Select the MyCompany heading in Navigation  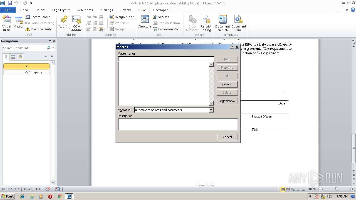pos(26,72)
